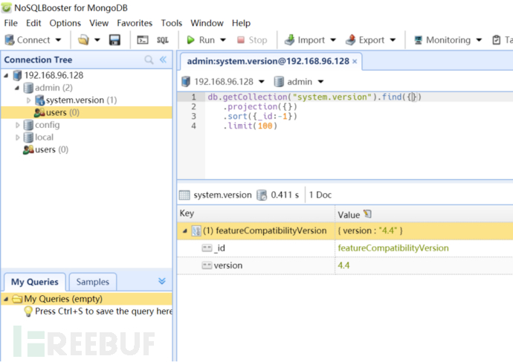This screenshot has width=513, height=362.
Task: Select the (1) featureCompatibilityVersion row
Action: coord(345,231)
